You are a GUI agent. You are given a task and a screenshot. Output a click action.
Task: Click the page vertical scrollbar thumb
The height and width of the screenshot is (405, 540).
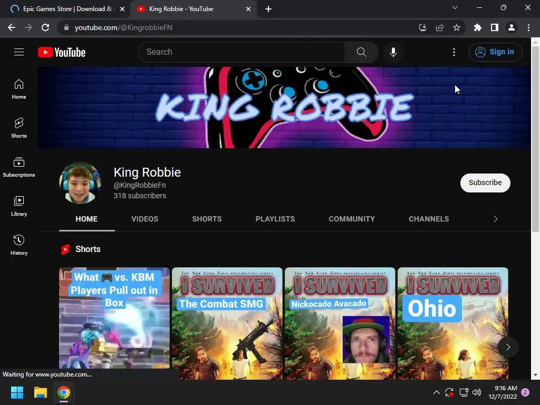(x=535, y=139)
